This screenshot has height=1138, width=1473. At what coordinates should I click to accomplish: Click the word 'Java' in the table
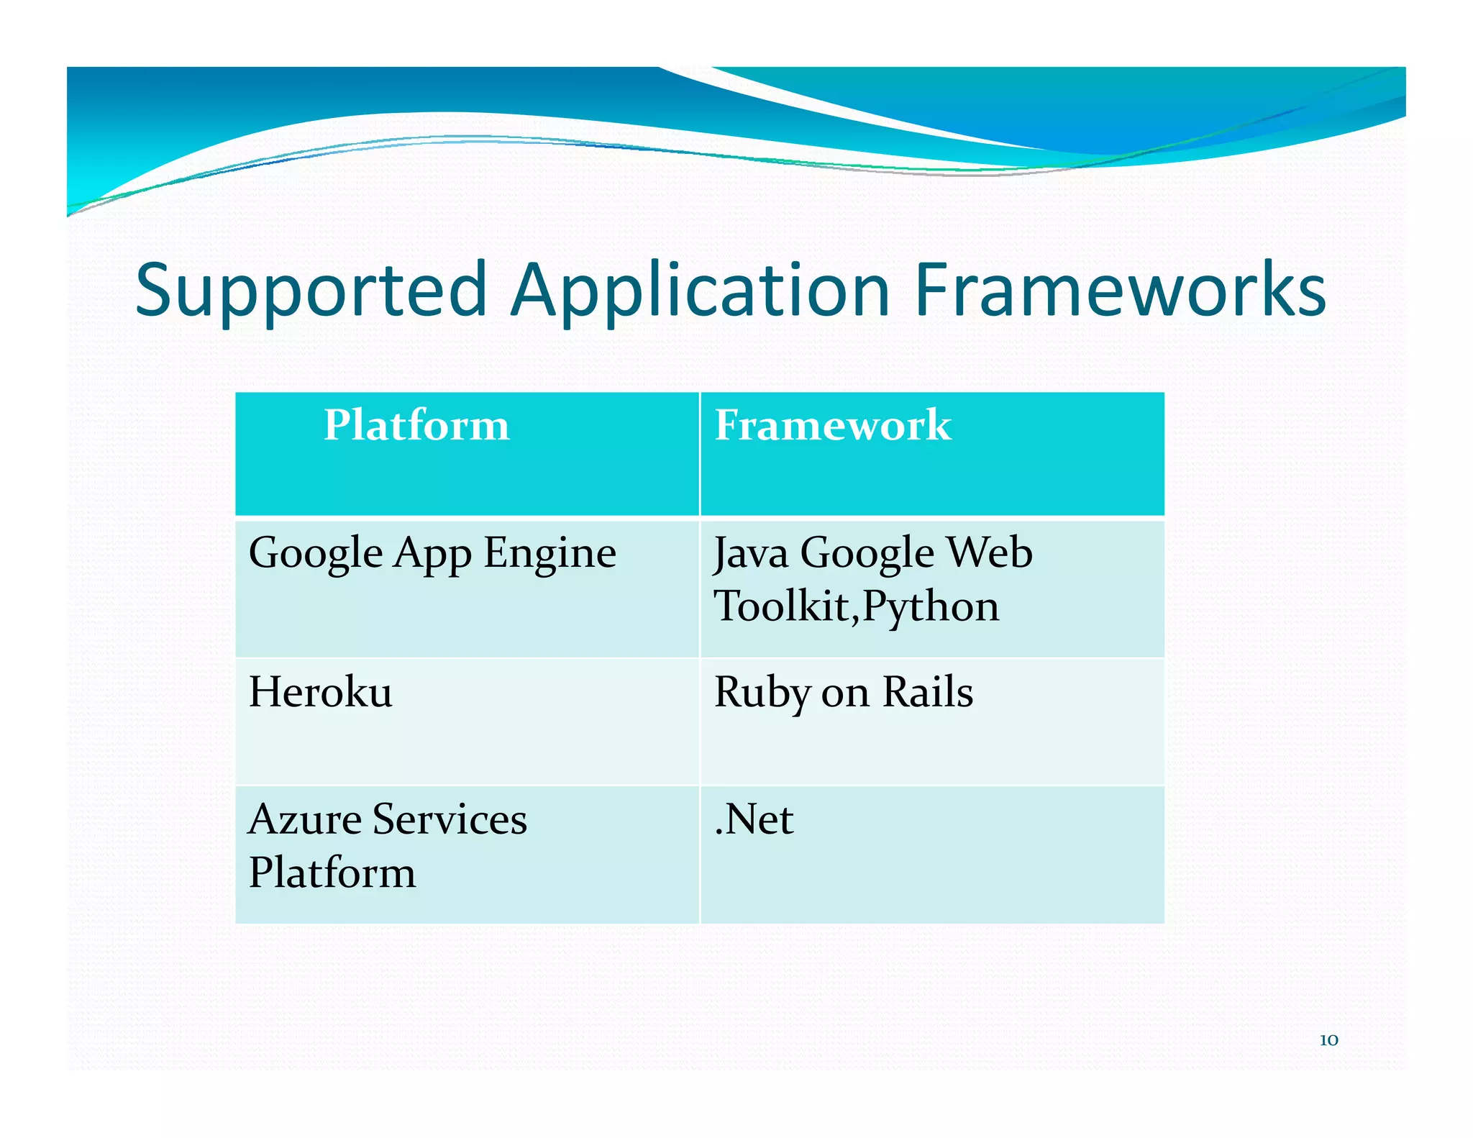click(750, 553)
